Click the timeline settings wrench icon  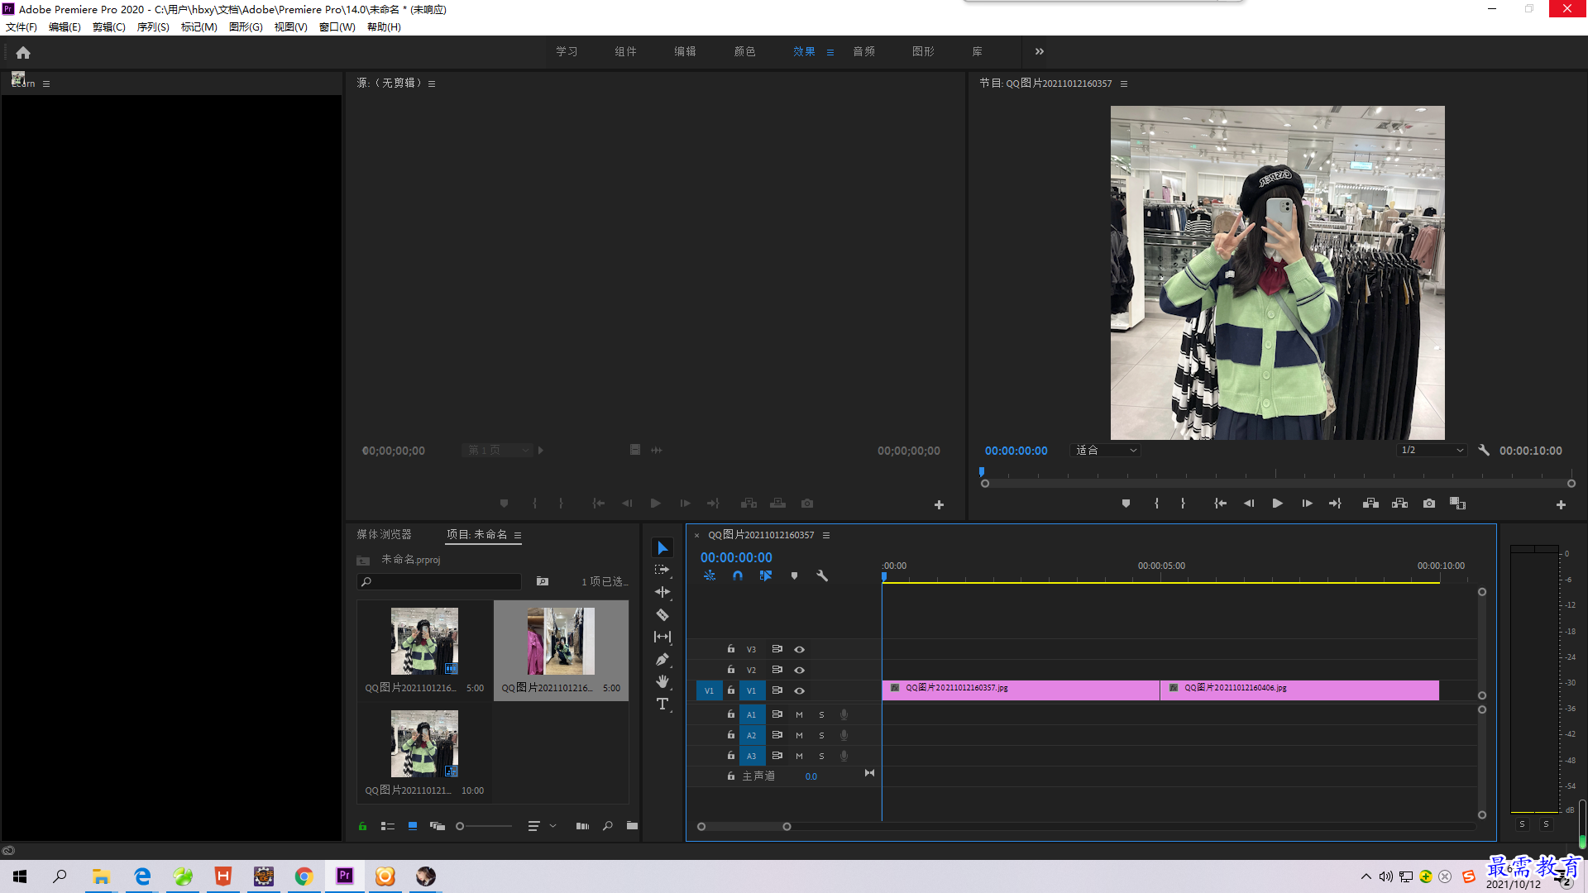pos(822,575)
